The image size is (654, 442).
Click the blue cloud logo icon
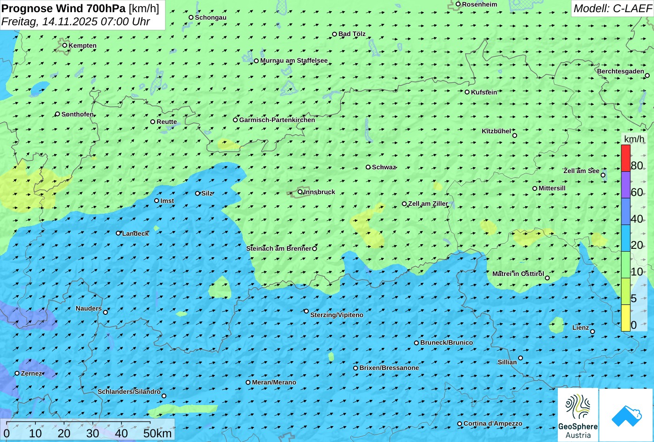(x=626, y=415)
